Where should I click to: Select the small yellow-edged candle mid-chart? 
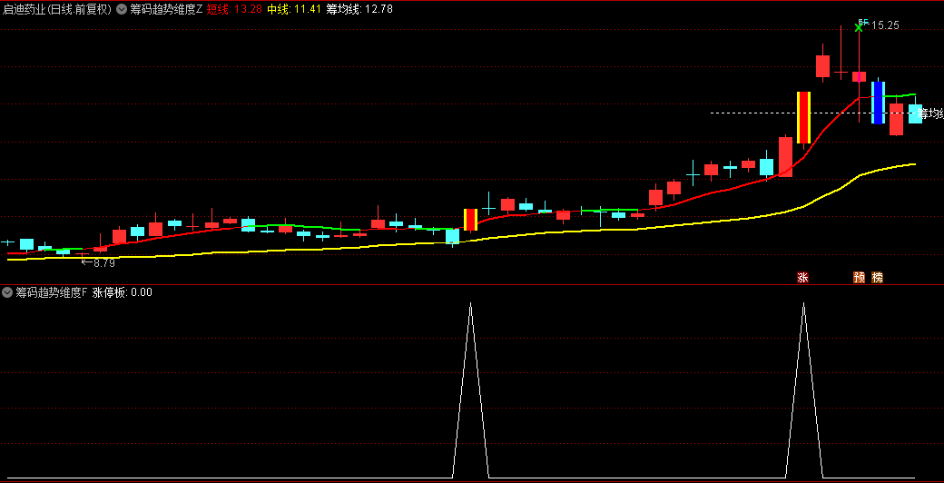tap(470, 219)
